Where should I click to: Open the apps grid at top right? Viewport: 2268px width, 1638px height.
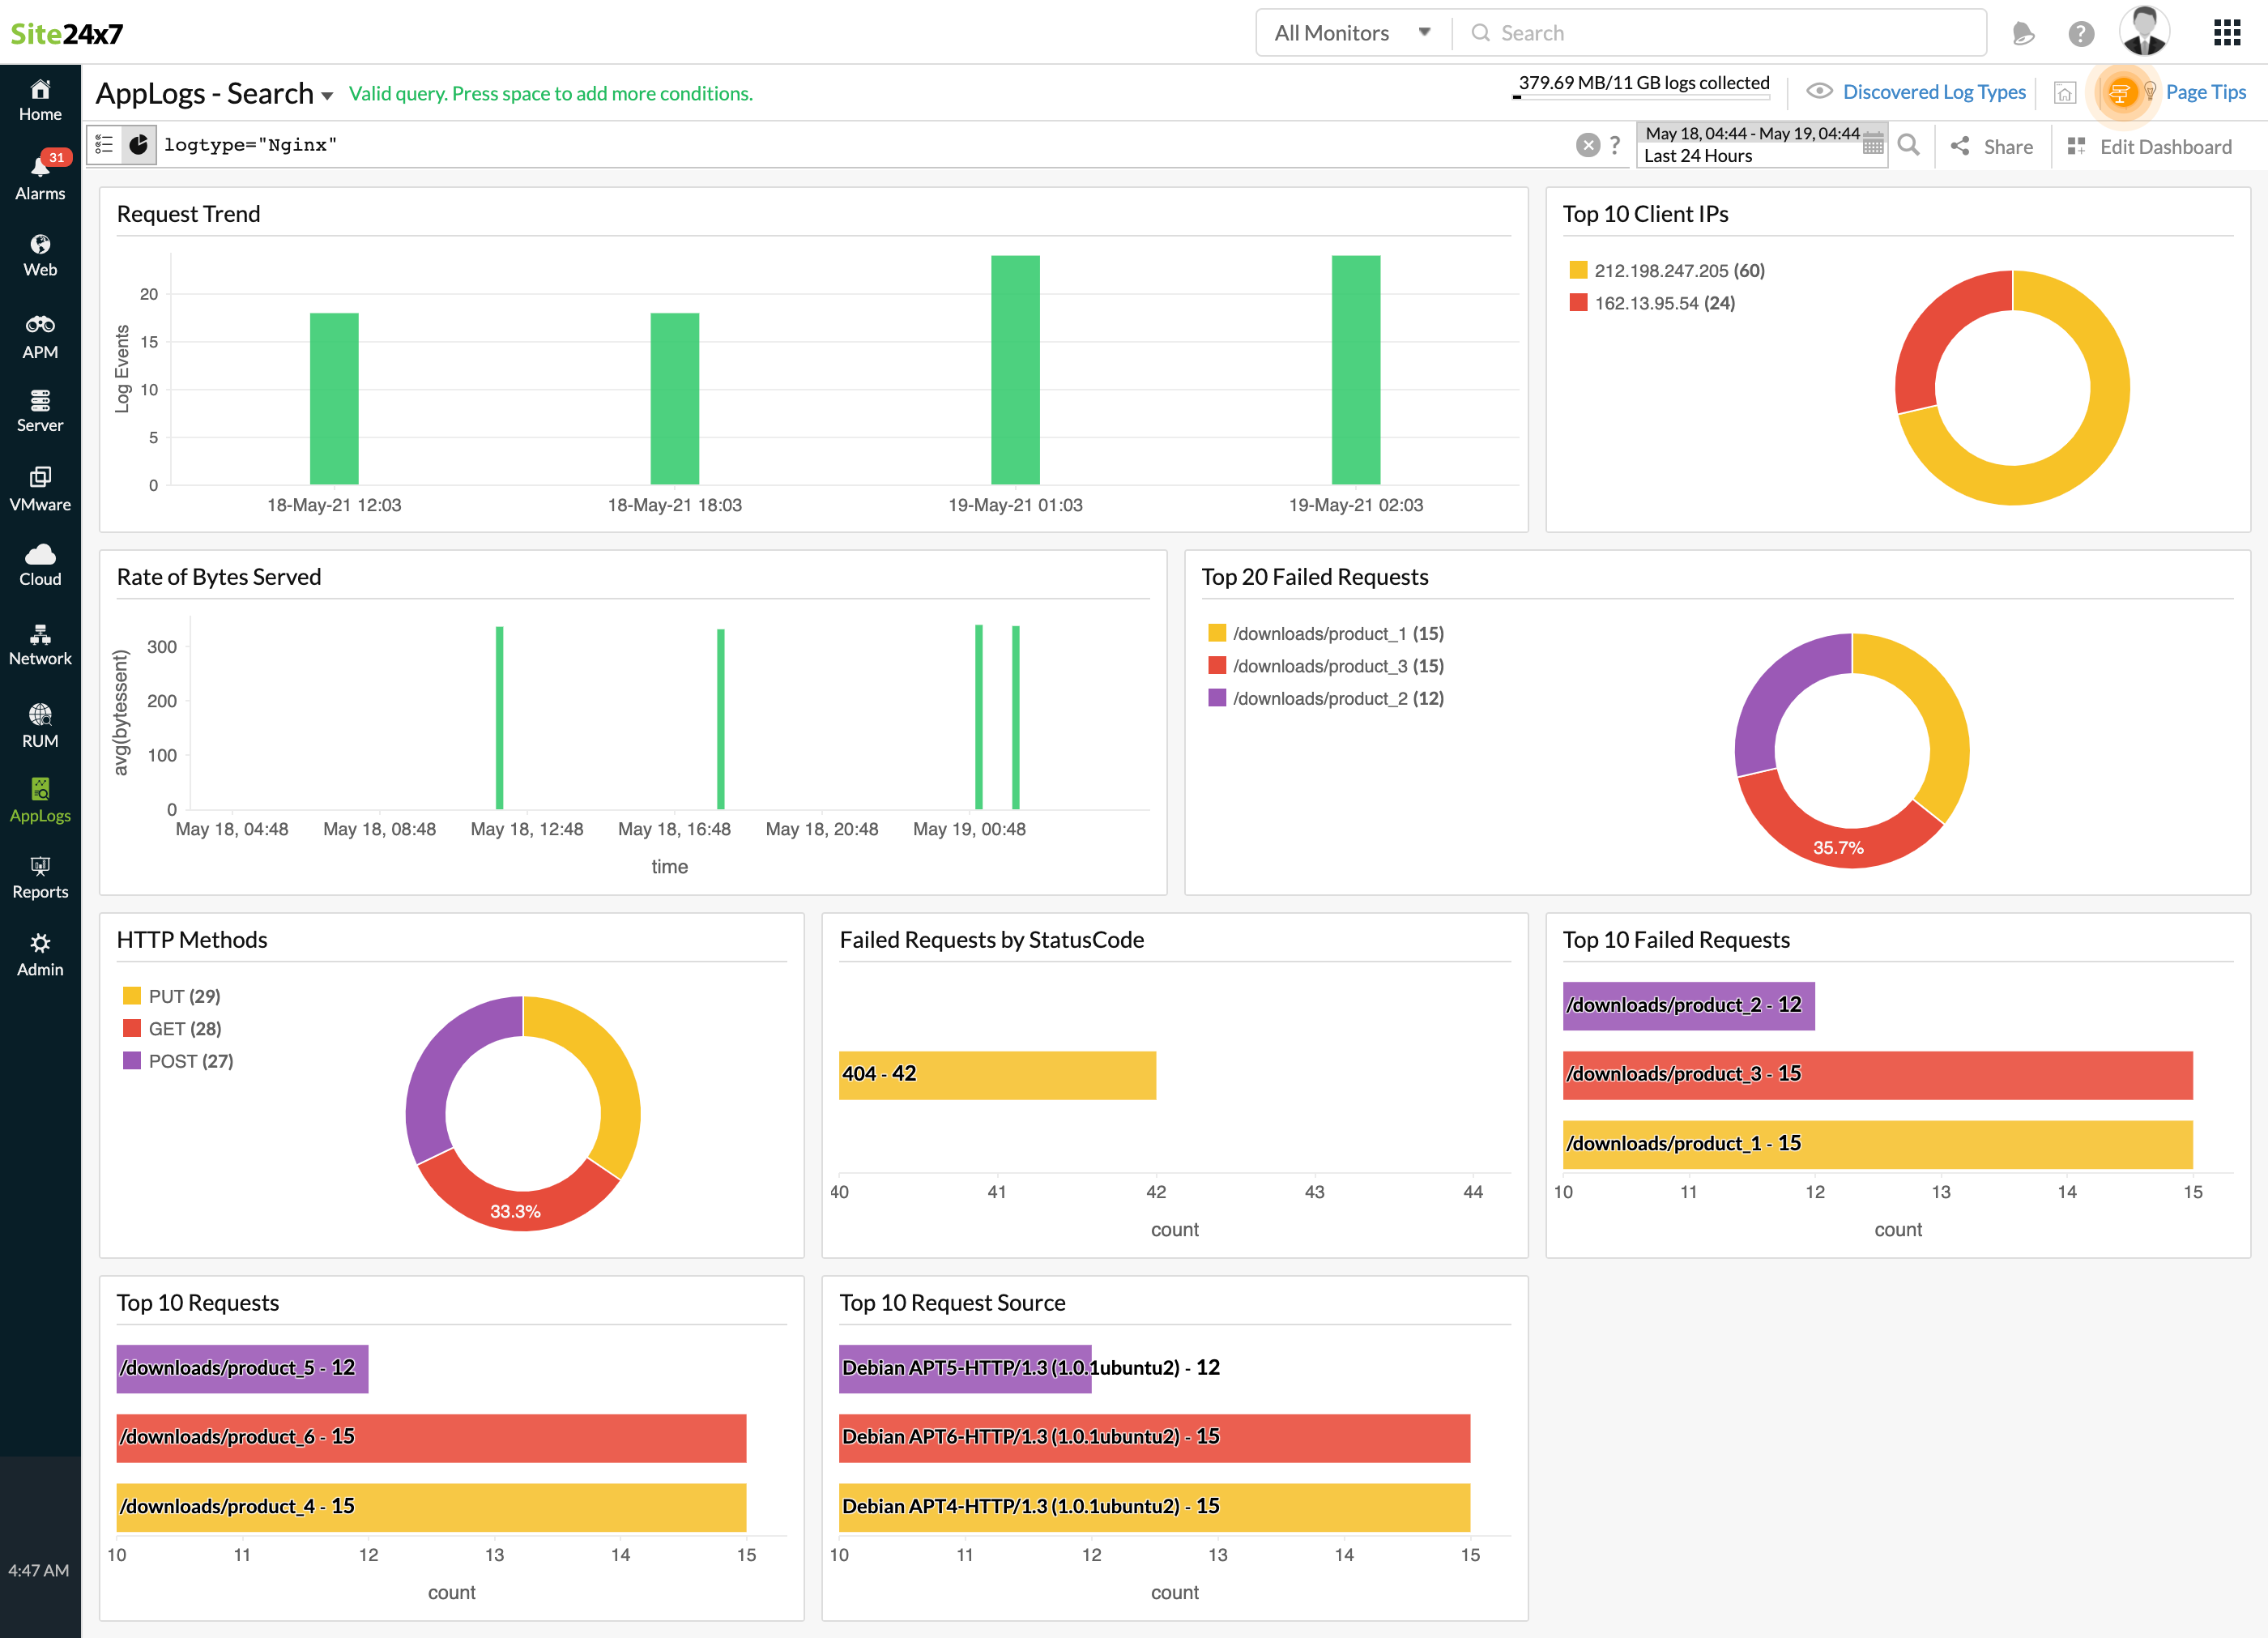[x=2227, y=32]
